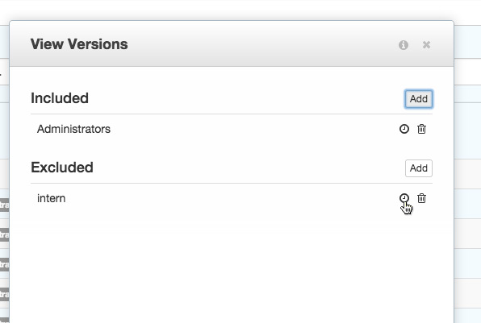Delete Administrators using trash icon
This screenshot has width=481, height=323.
coord(421,129)
